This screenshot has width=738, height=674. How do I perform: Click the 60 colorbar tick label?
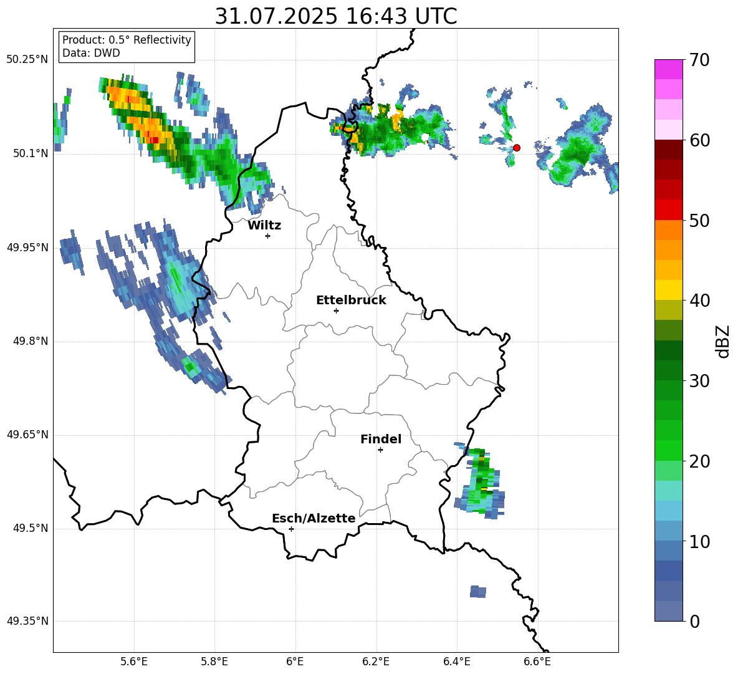click(x=699, y=140)
